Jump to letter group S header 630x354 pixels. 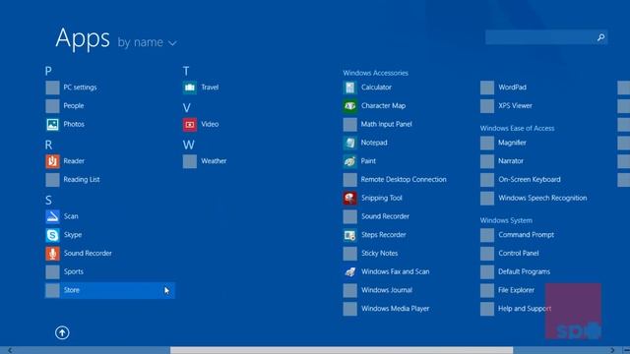[x=48, y=201]
